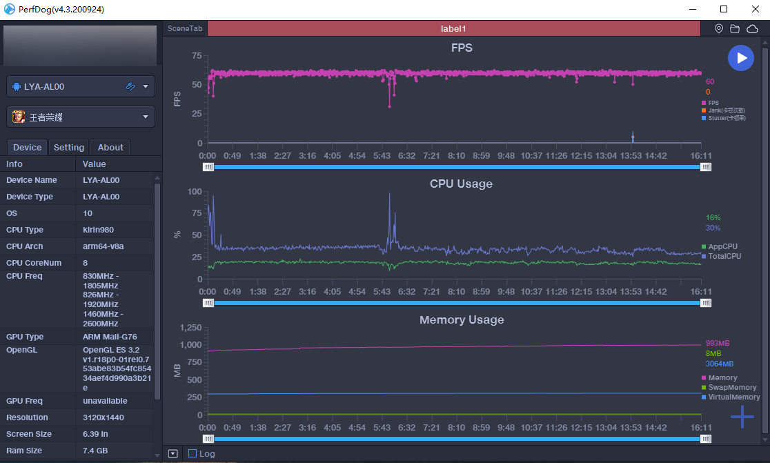Image resolution: width=770 pixels, height=463 pixels.
Task: Toggle SwapMemory series in Memory legend
Action: point(704,388)
